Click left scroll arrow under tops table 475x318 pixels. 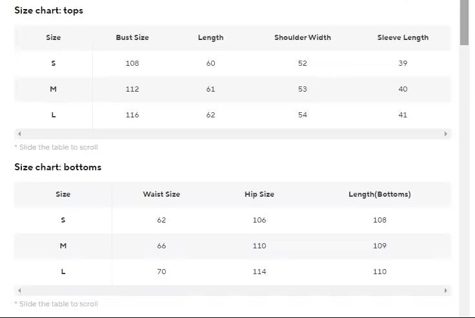tap(19, 134)
